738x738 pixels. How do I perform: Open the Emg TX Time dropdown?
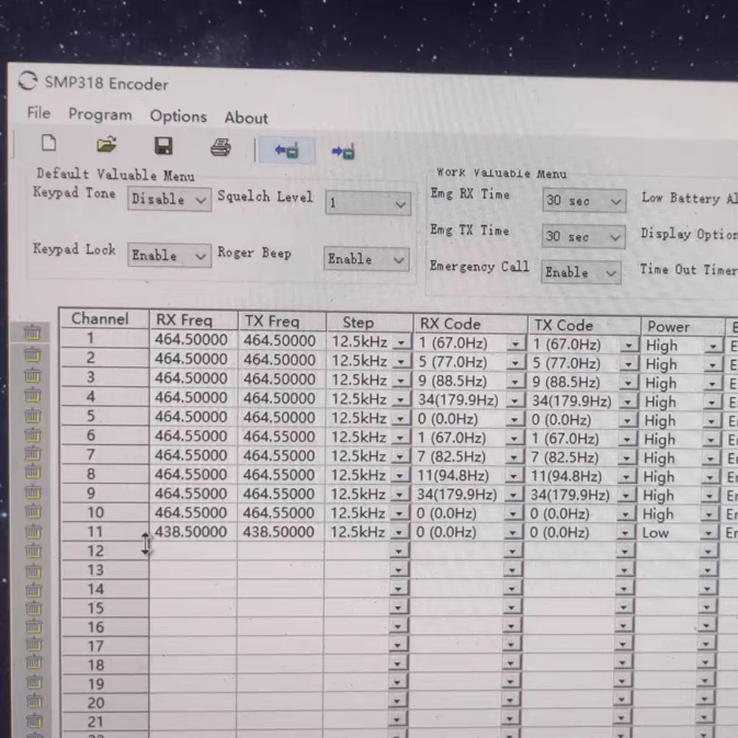point(583,237)
